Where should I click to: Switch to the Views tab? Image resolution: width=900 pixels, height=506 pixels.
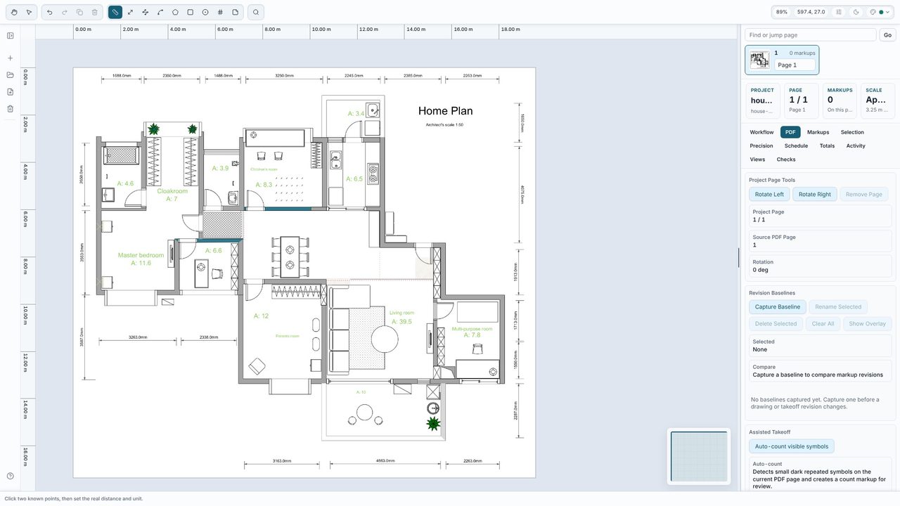click(757, 160)
